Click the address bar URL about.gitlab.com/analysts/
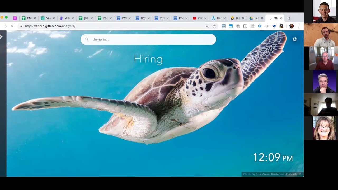The image size is (338, 190). [50, 26]
